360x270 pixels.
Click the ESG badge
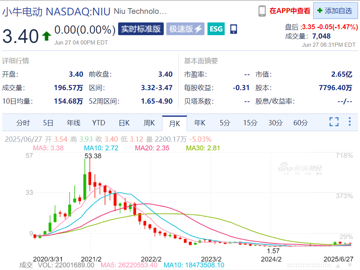point(216,29)
